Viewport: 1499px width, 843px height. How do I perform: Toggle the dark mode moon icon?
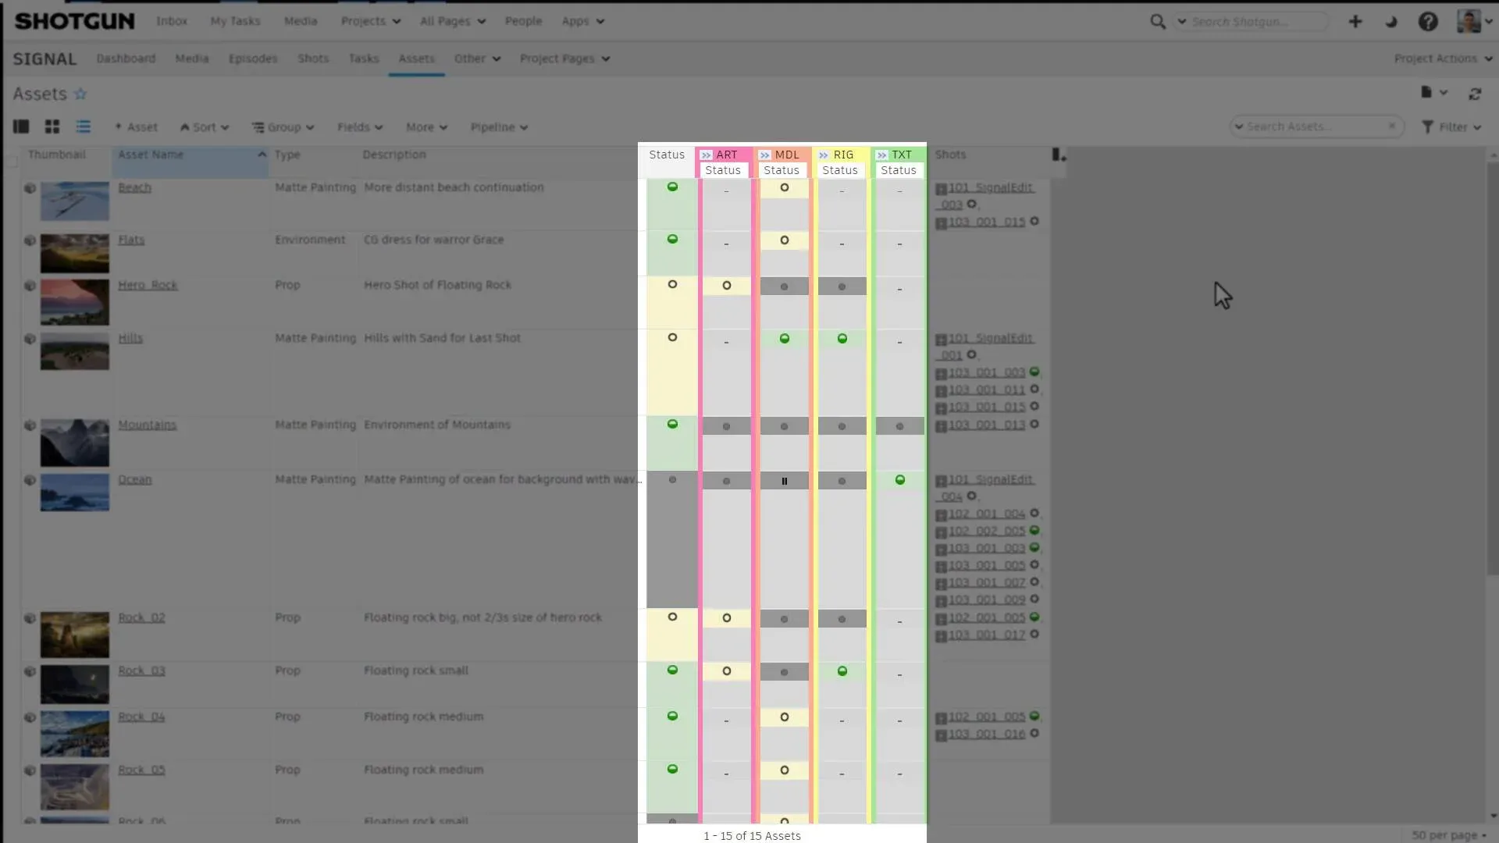1391,22
